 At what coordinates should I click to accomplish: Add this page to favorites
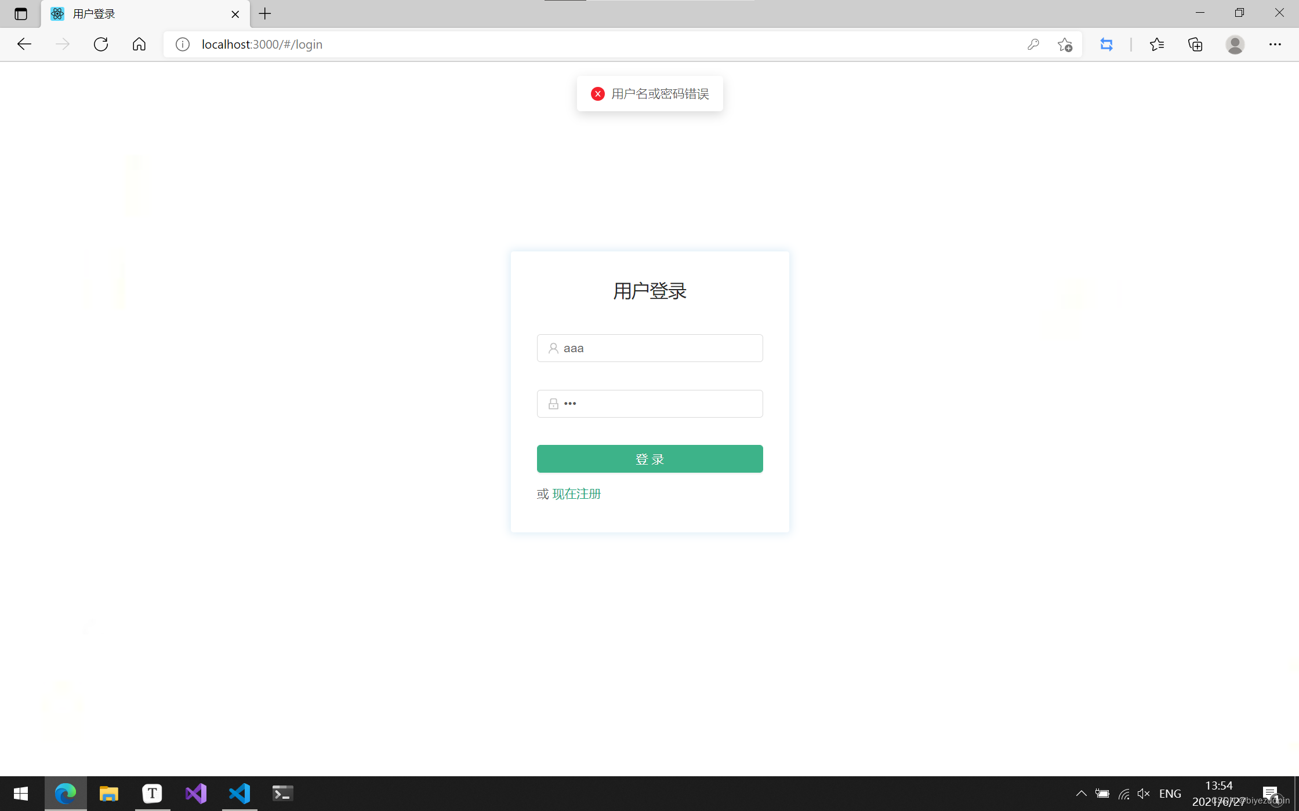point(1065,44)
